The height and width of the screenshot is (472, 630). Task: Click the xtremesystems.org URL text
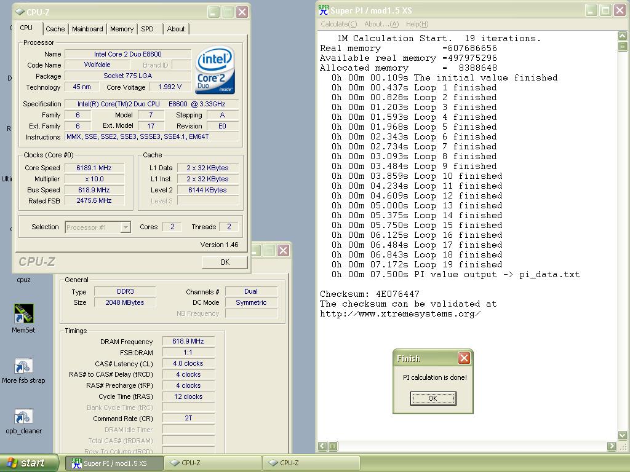pyautogui.click(x=400, y=314)
